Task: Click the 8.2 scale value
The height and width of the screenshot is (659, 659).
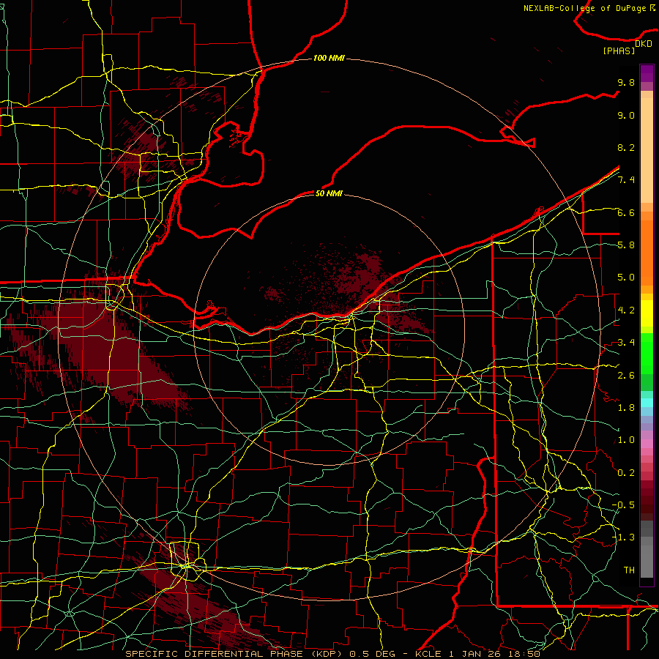Action: click(x=626, y=147)
